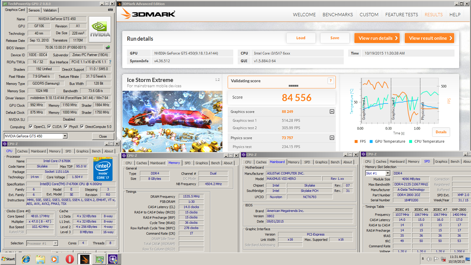The image size is (471, 265).
Task: Click the FPS orange legend swatch
Action: pyautogui.click(x=356, y=141)
